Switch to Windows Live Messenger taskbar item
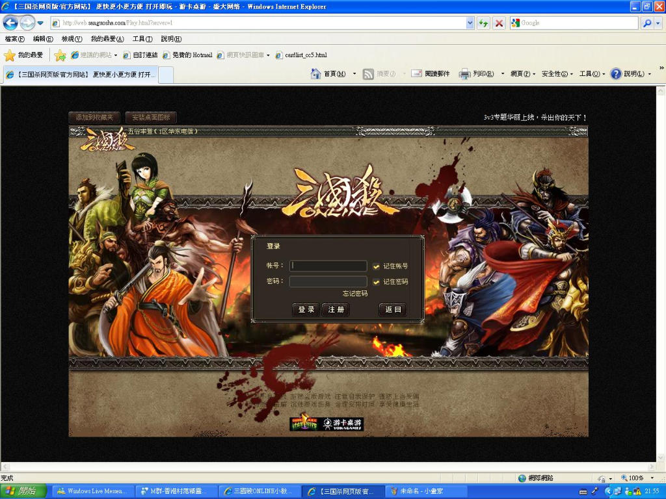Image resolution: width=666 pixels, height=499 pixels. click(94, 491)
